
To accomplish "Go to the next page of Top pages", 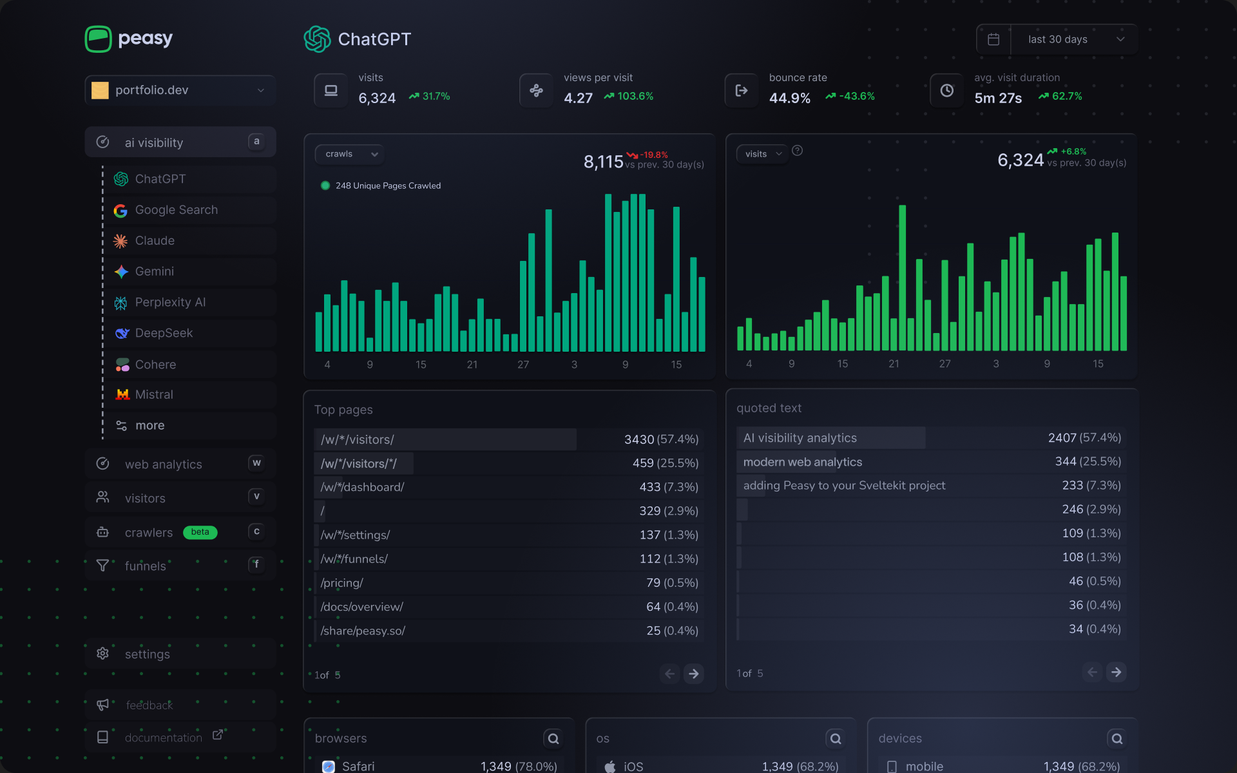I will (693, 674).
